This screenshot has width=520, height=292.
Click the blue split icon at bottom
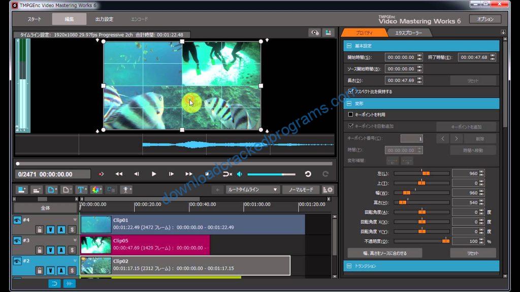[69, 283]
